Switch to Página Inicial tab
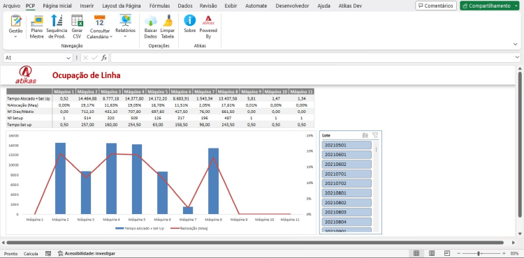 point(57,6)
